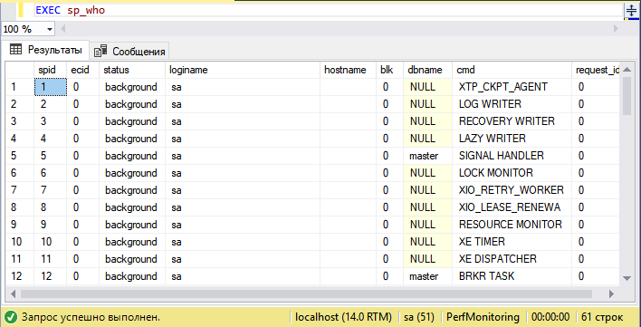Image resolution: width=641 pixels, height=327 pixels.
Task: Click sa loginame in XE TIMER row
Action: [243, 242]
